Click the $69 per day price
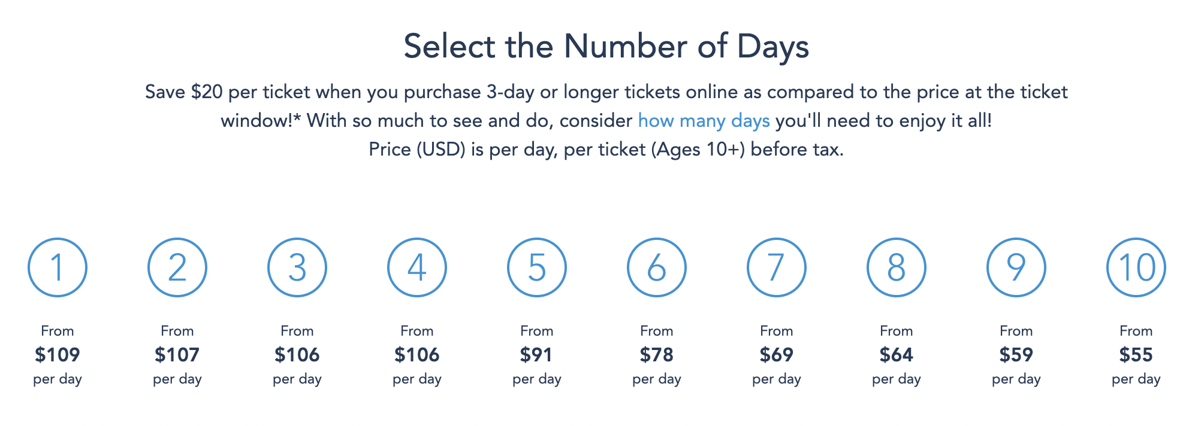Image resolution: width=1189 pixels, height=426 pixels. coord(777,355)
